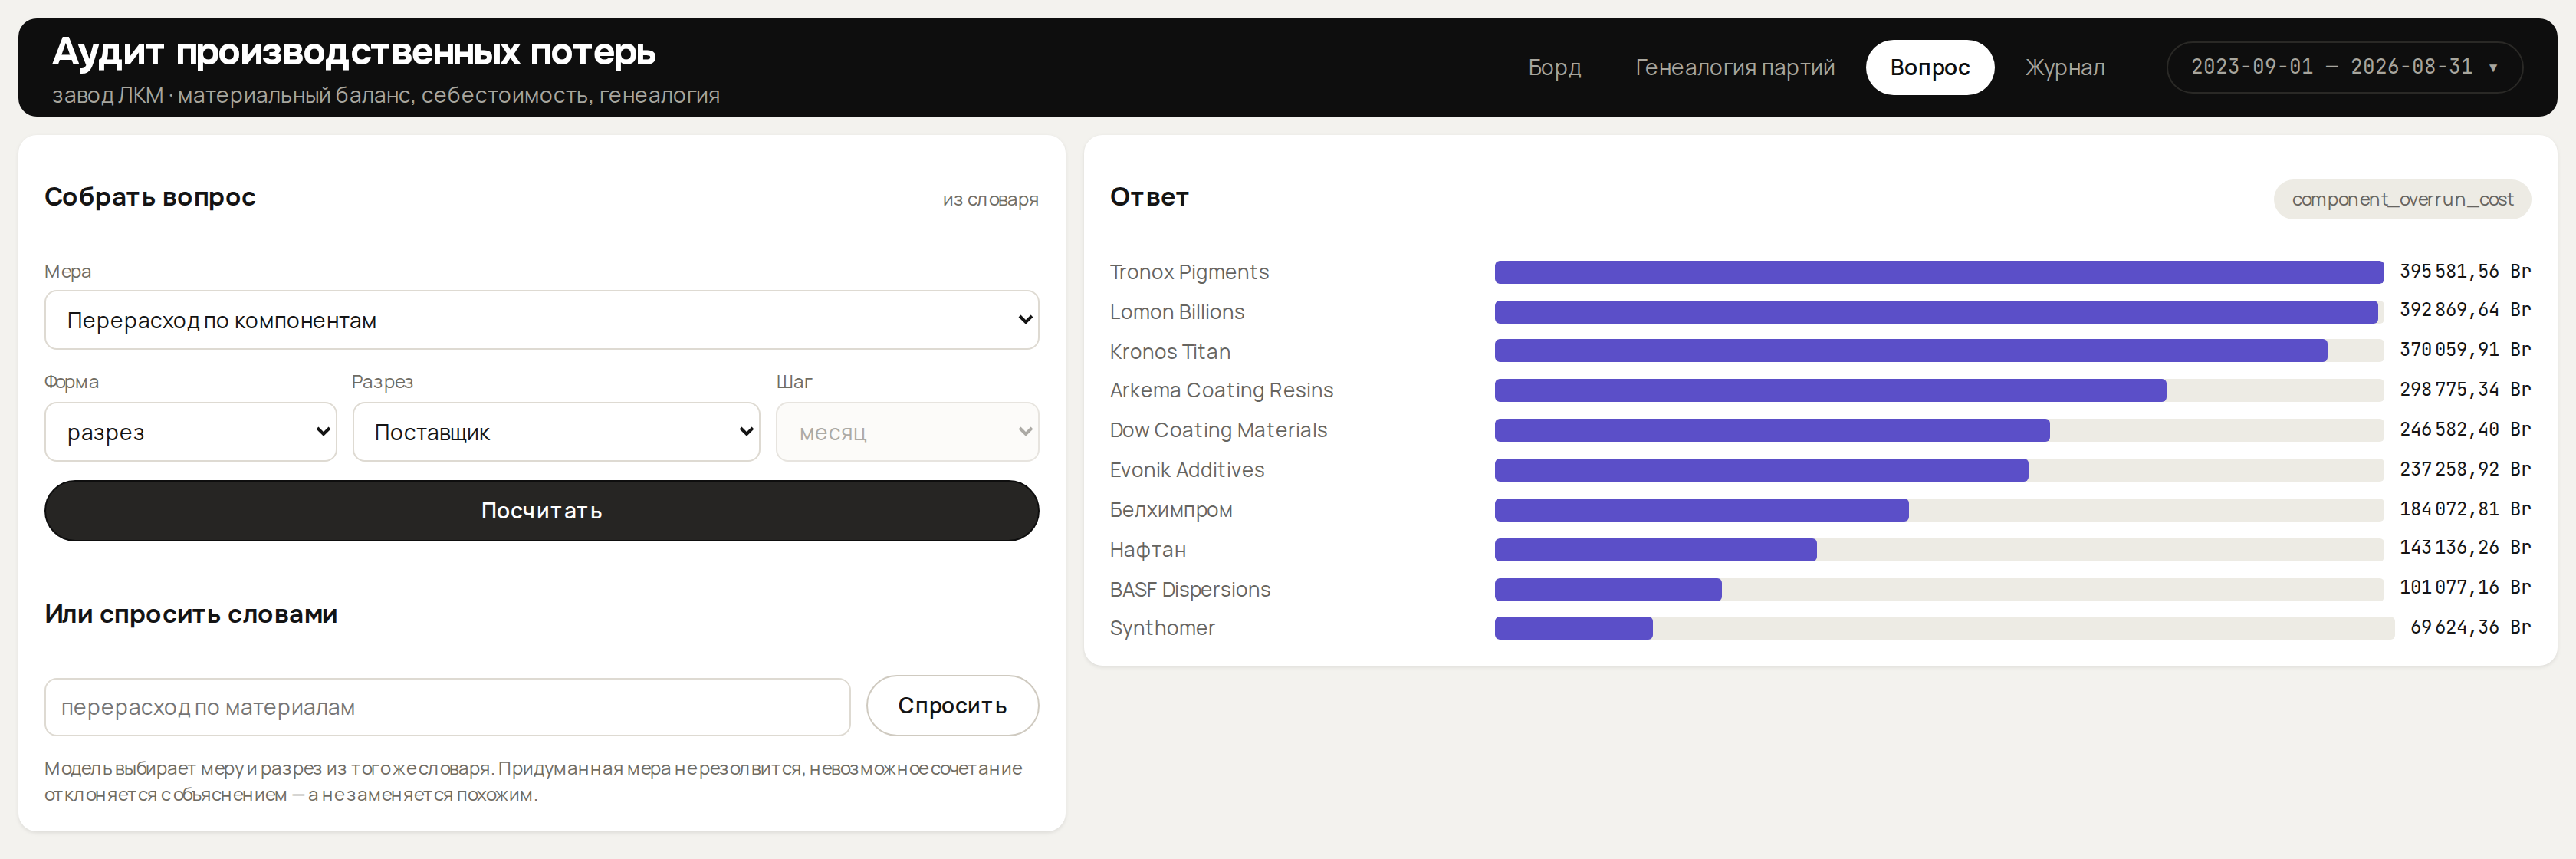Select the Нафтан label
The width and height of the screenshot is (2576, 859).
[1148, 550]
